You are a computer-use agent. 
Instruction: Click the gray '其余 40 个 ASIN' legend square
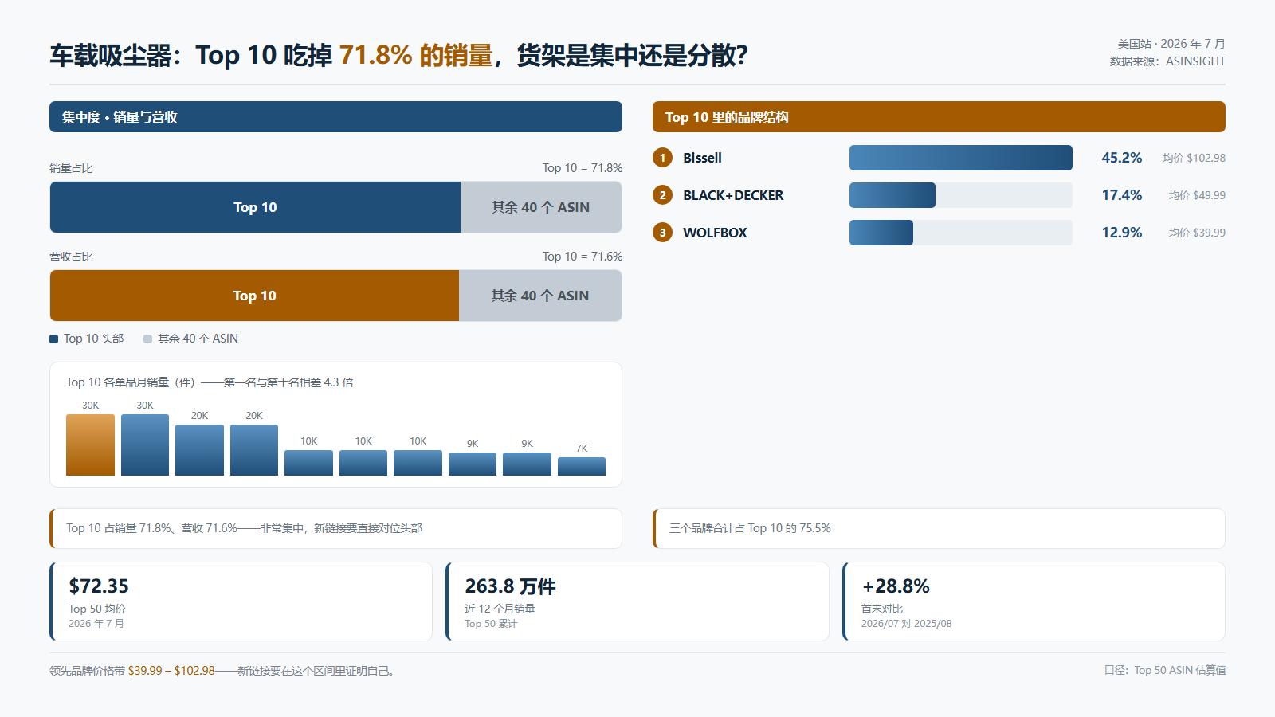pos(147,339)
